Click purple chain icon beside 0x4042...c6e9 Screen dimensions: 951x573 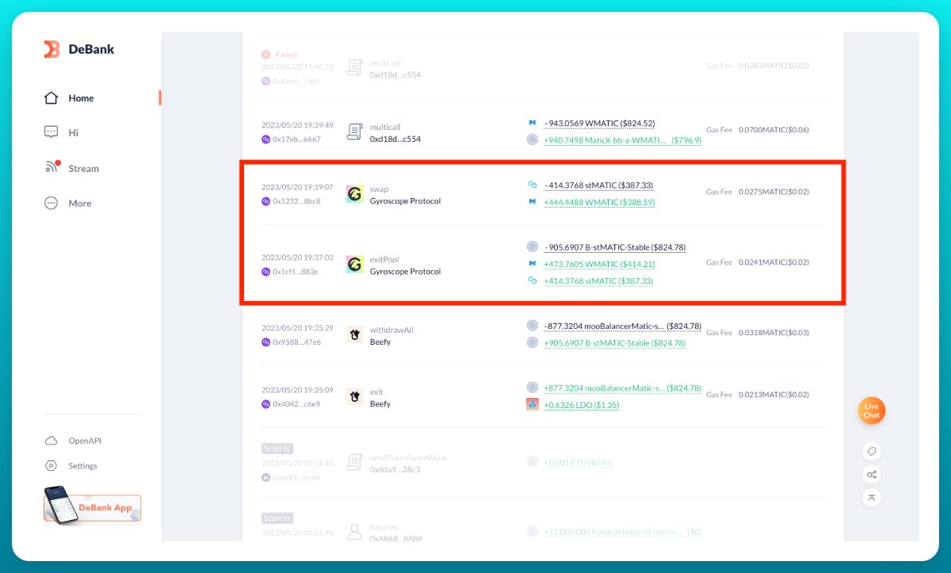(266, 404)
